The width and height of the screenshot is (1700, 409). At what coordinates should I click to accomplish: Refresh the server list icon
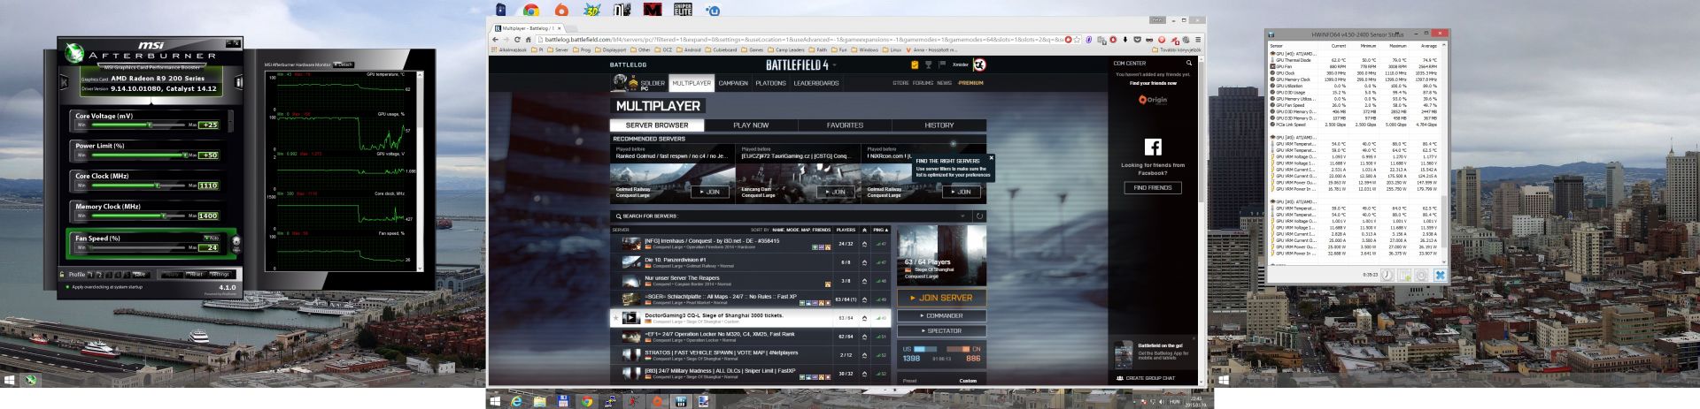[979, 216]
